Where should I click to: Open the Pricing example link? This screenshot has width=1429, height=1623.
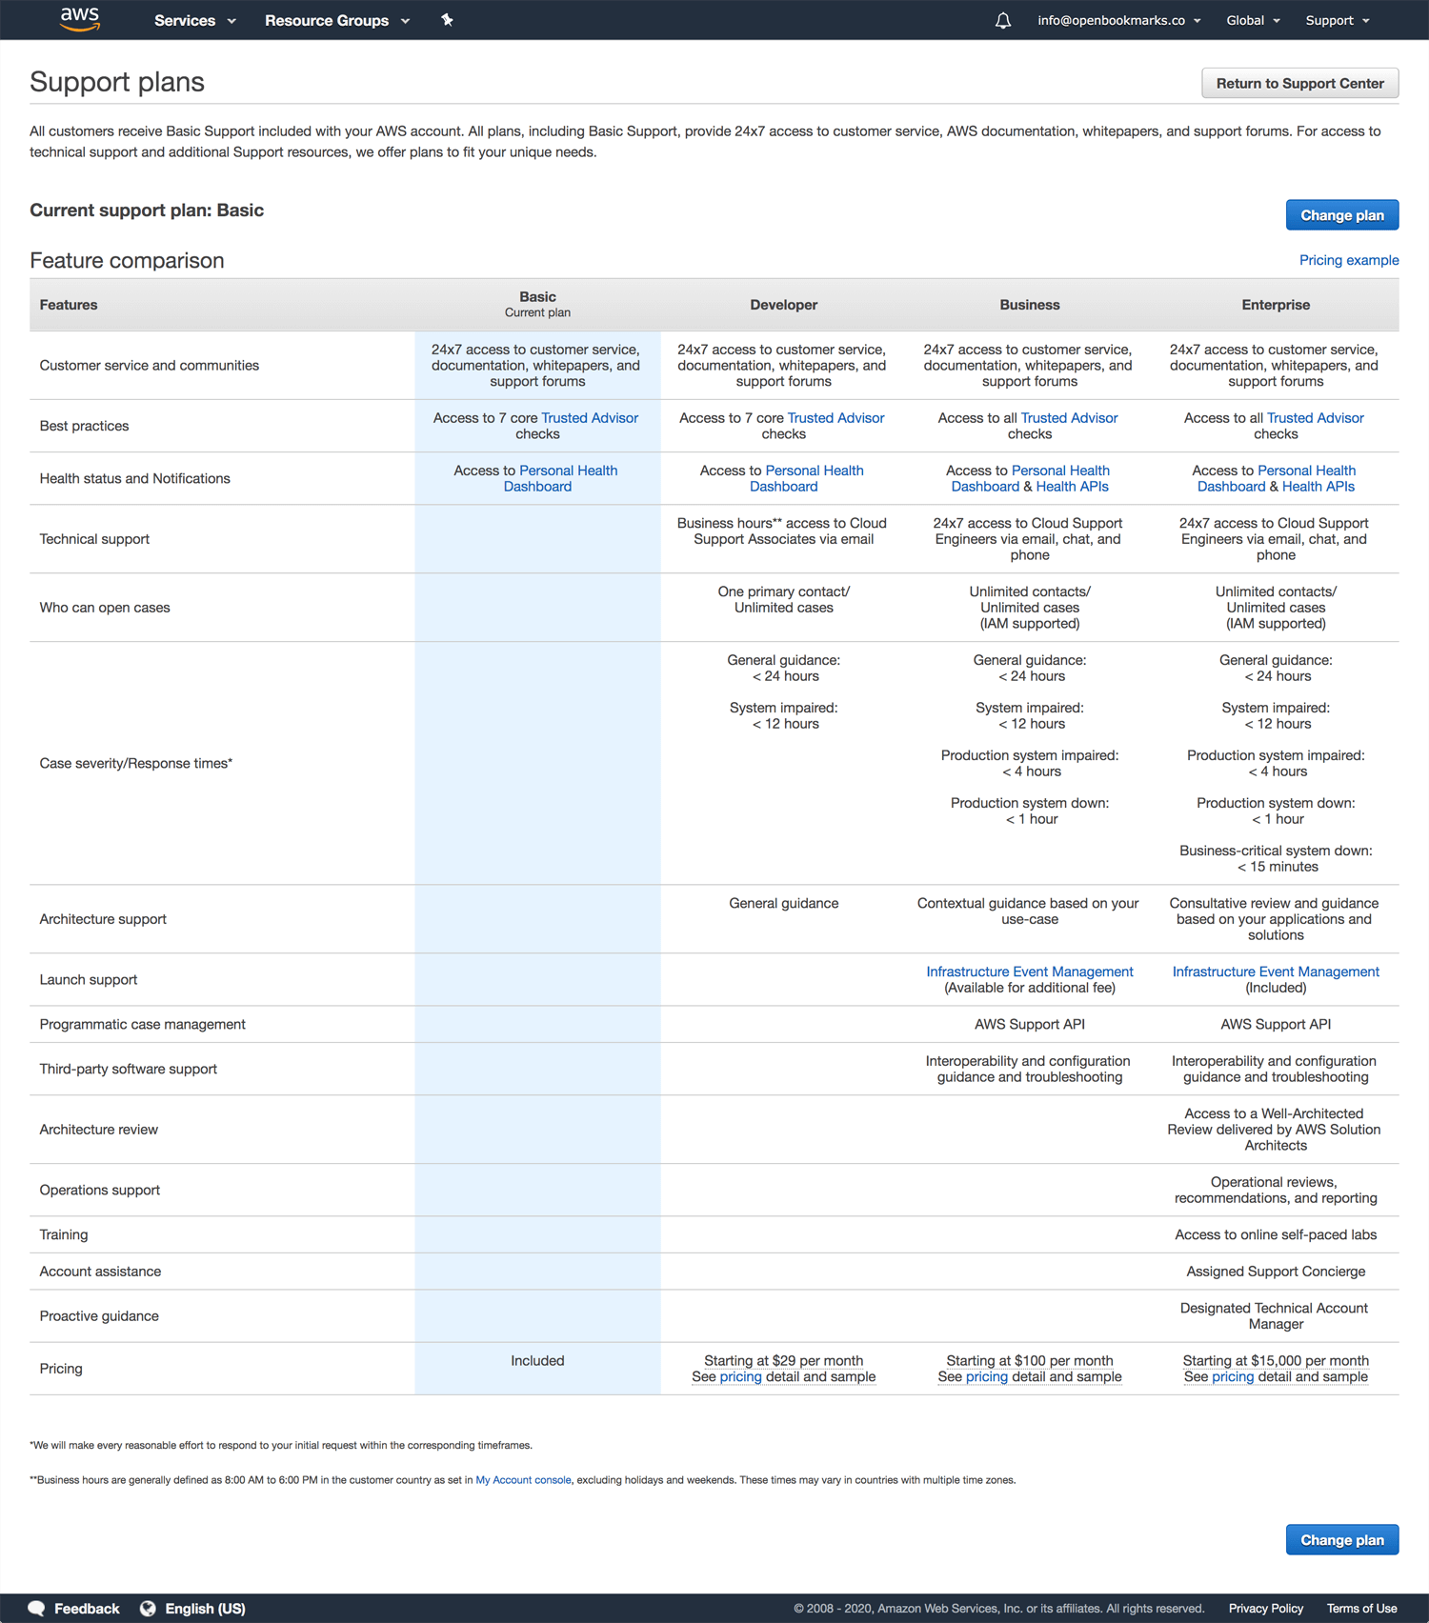pyautogui.click(x=1349, y=260)
